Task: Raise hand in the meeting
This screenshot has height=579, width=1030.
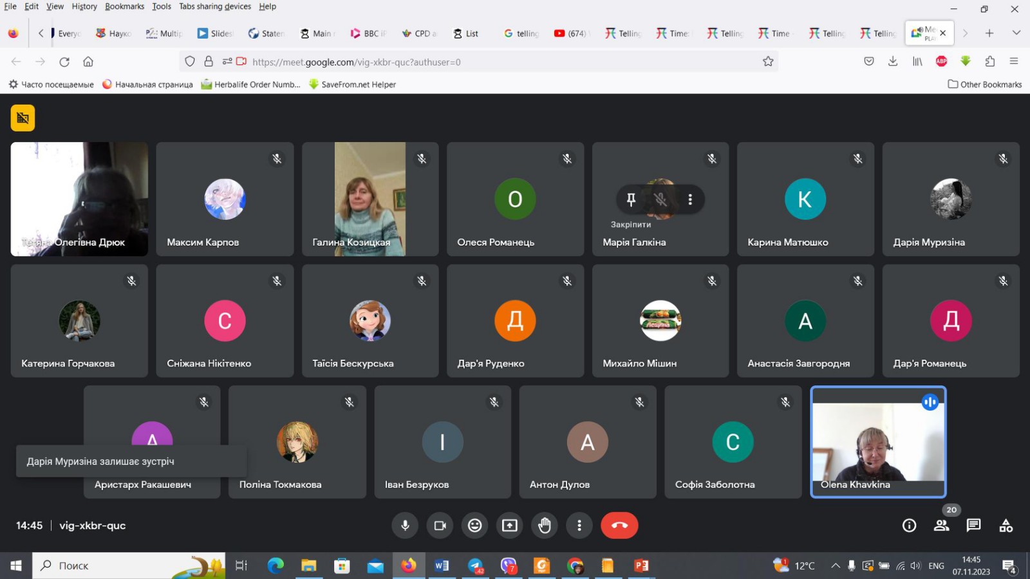Action: click(x=545, y=526)
